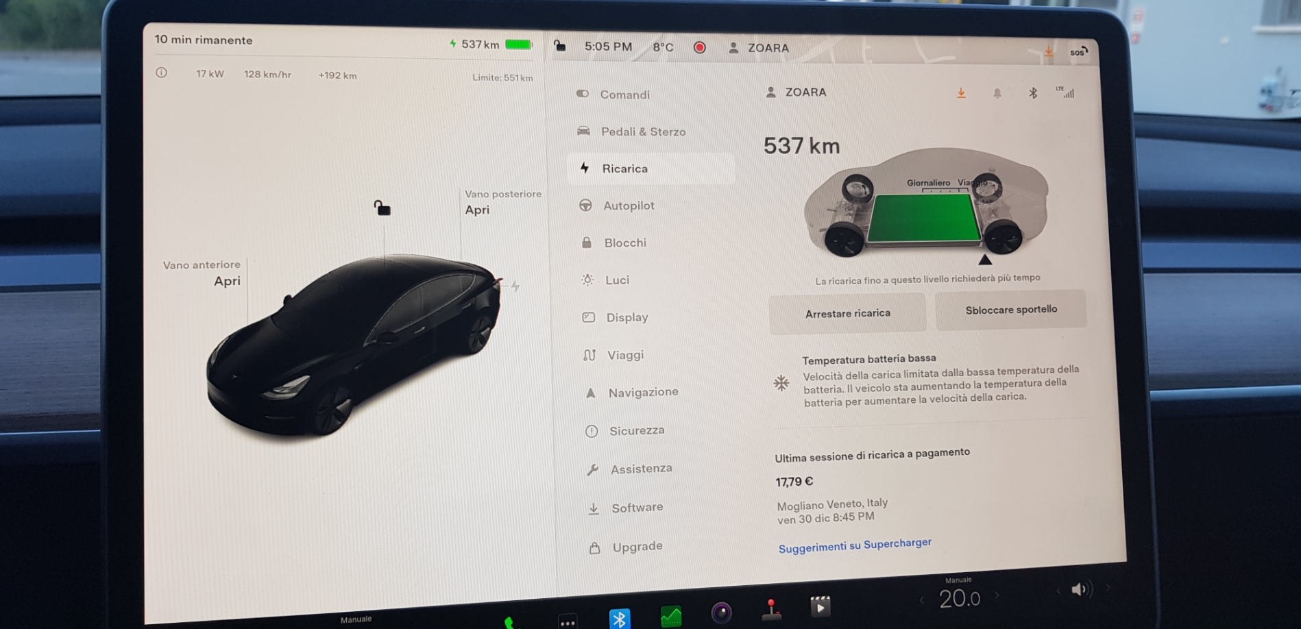Screen dimensions: 1301x629
Task: Tap the lock icon in top status bar
Action: click(x=560, y=46)
